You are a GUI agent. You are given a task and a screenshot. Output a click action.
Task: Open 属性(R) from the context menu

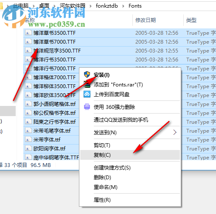102,200
